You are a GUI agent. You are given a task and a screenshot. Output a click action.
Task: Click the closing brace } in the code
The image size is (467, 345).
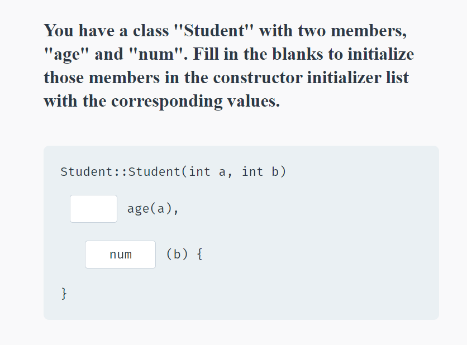coord(63,293)
